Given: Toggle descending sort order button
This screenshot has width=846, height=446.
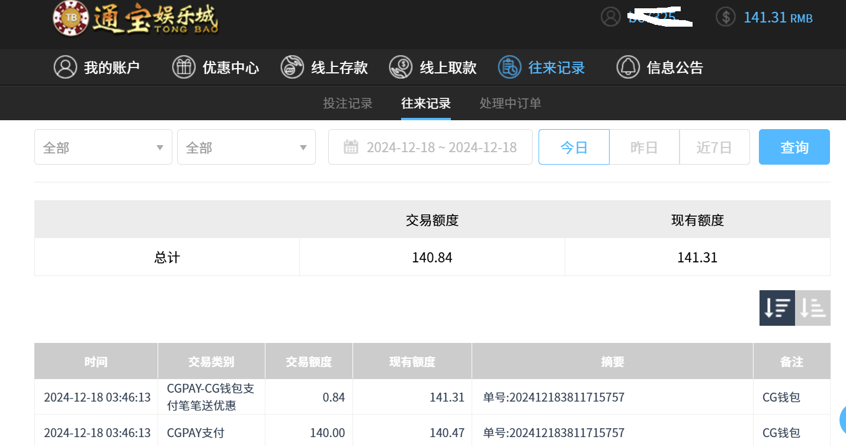Looking at the screenshot, I should (777, 307).
